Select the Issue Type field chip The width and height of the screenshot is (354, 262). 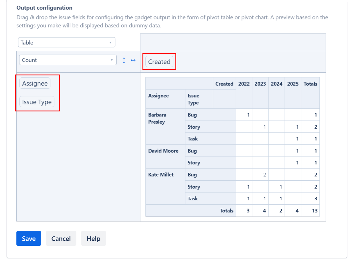pyautogui.click(x=37, y=102)
